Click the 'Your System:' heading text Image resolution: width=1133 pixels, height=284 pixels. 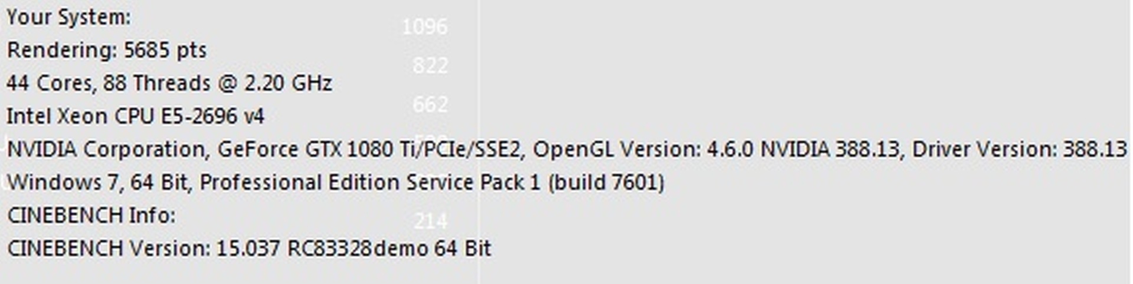tap(68, 18)
